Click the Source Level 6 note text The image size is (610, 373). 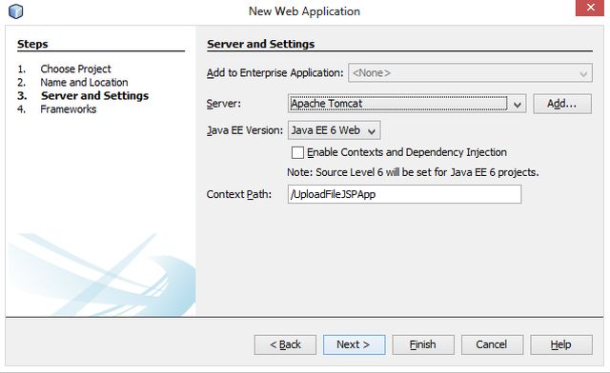(413, 172)
